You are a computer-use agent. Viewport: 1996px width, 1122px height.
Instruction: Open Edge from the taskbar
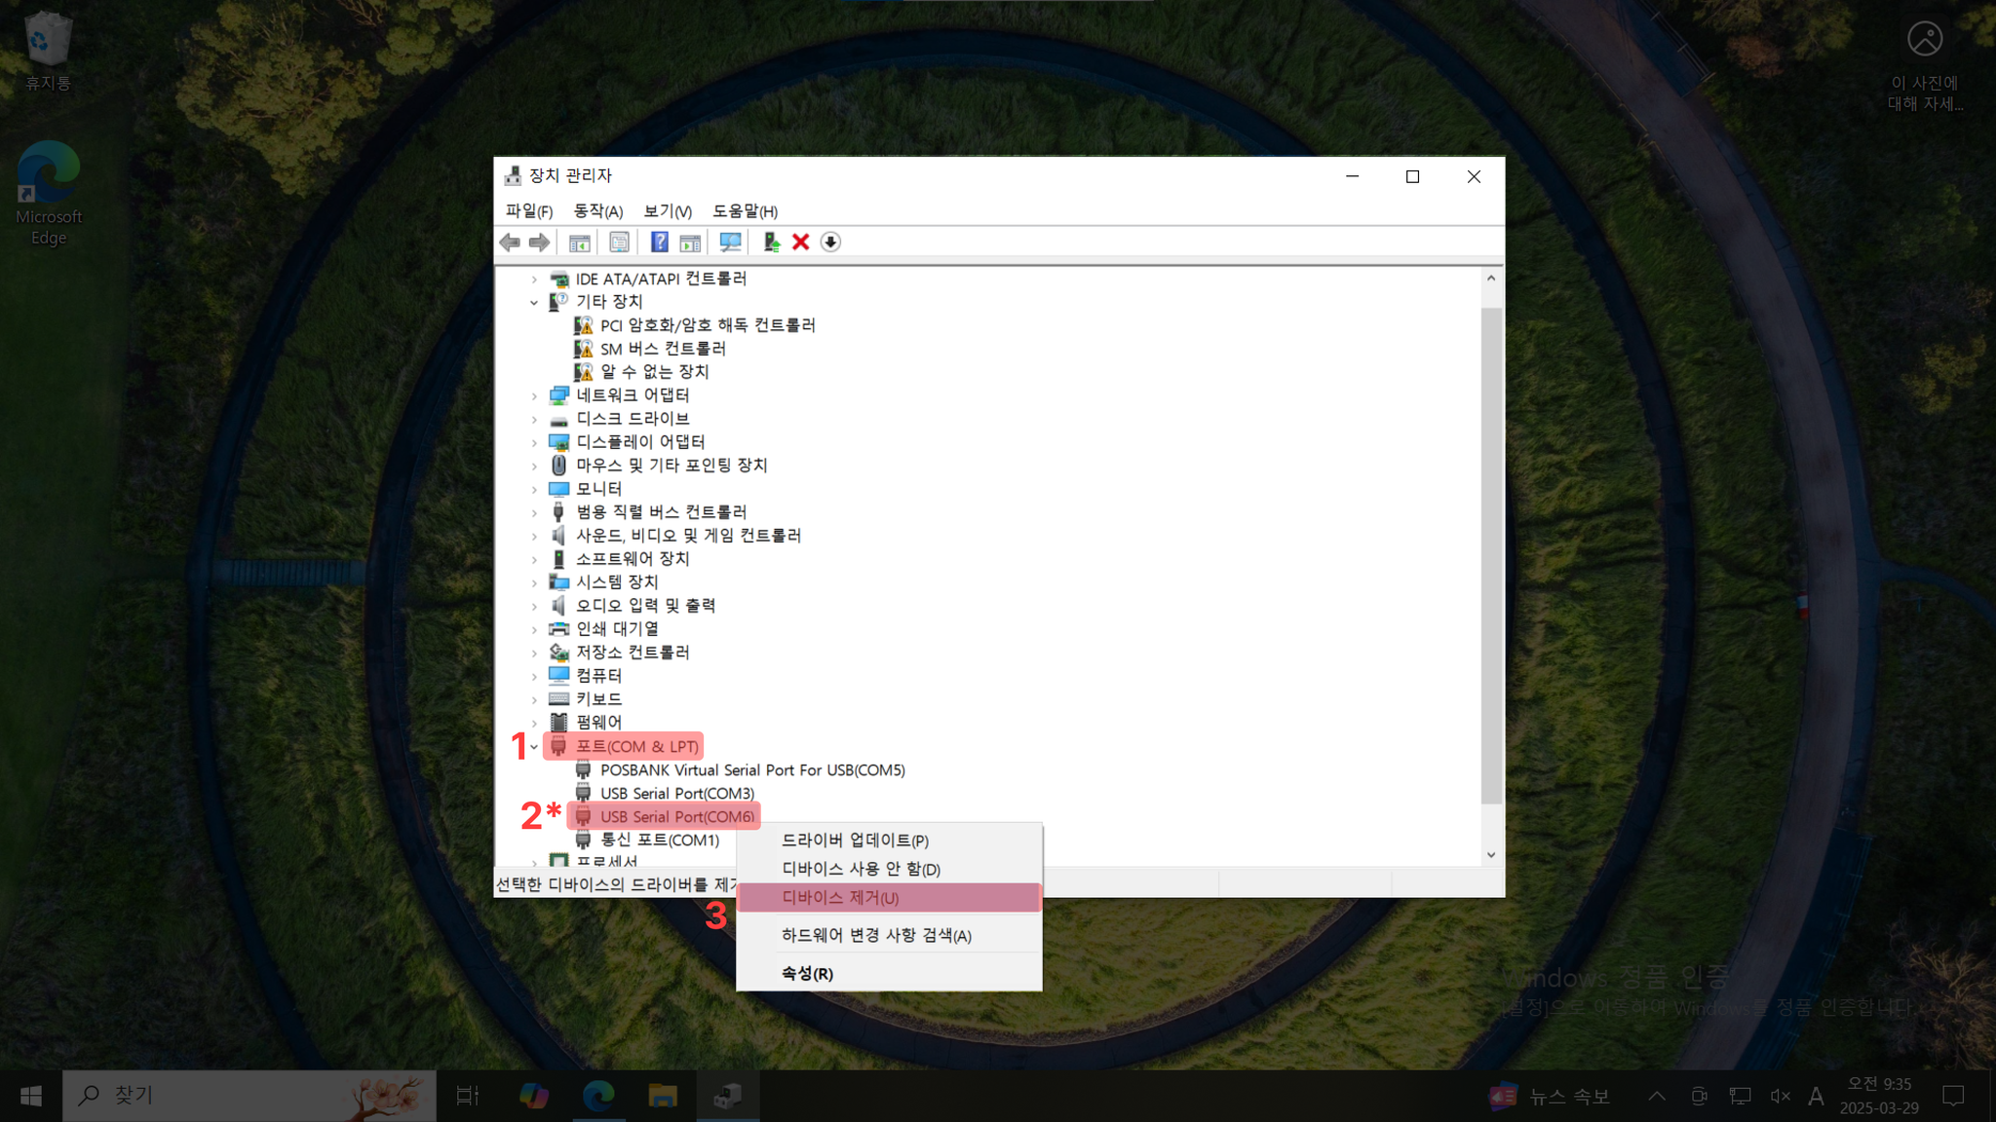coord(598,1096)
